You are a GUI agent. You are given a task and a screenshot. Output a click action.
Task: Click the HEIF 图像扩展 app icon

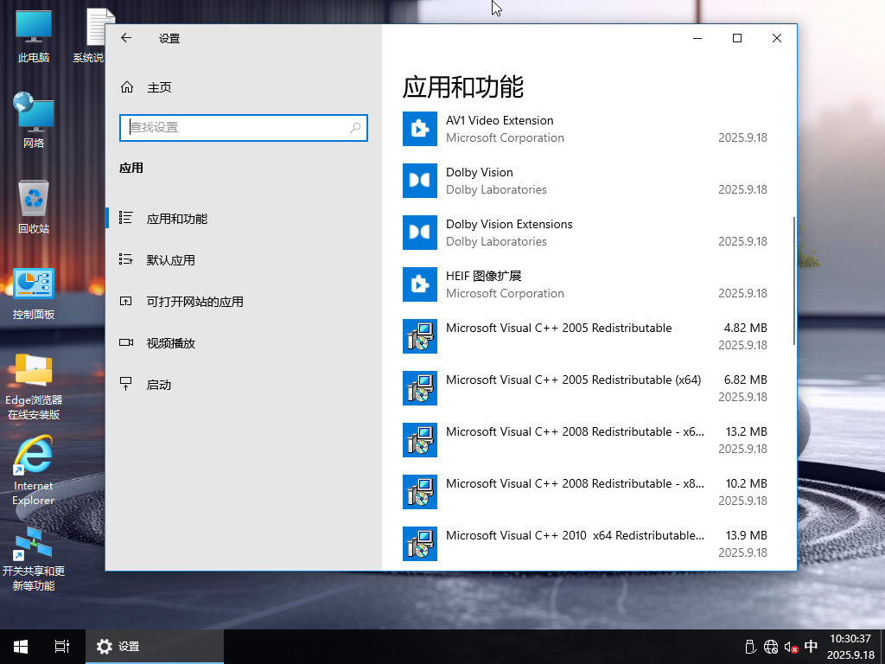[x=420, y=284]
